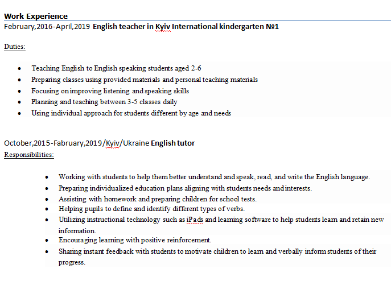The width and height of the screenshot is (391, 281).
Task: Click the underlined word Kyiv in teacher title
Action: 163,26
